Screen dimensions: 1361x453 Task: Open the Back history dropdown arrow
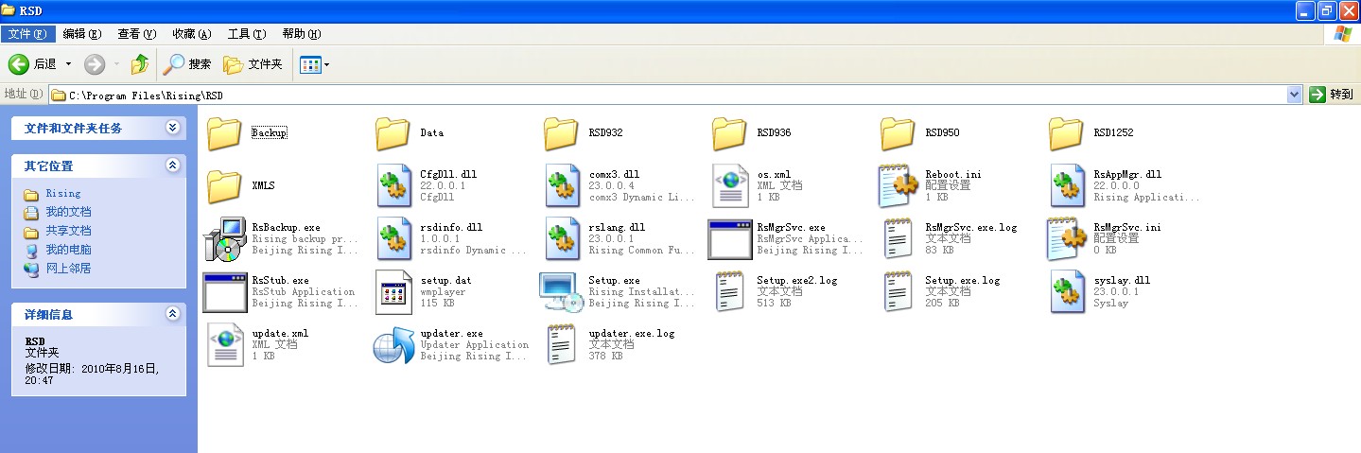(68, 64)
